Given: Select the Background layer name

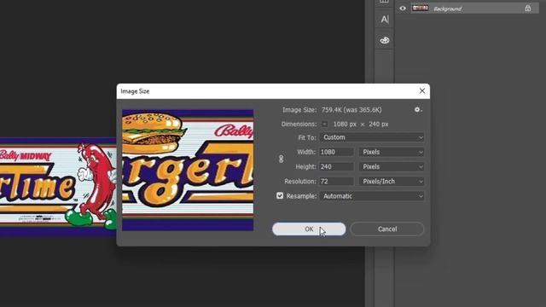Looking at the screenshot, I should tap(447, 9).
